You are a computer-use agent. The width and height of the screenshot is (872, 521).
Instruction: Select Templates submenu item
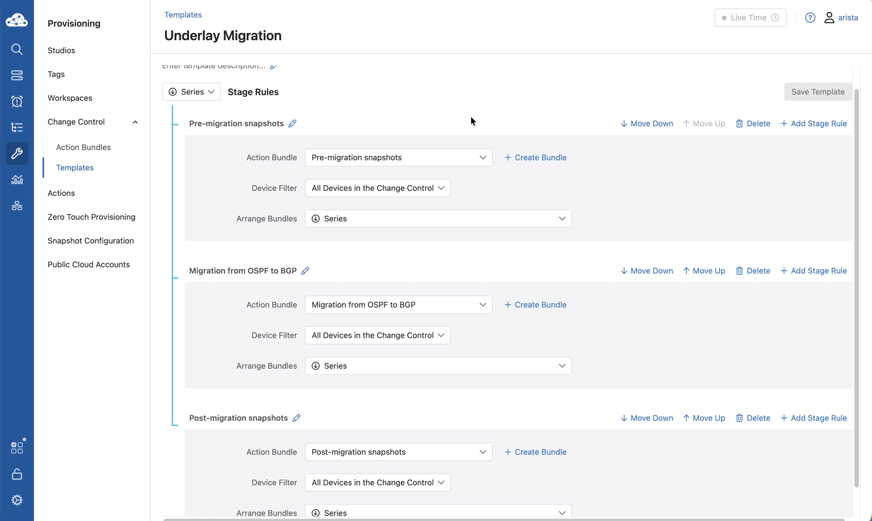tap(75, 168)
